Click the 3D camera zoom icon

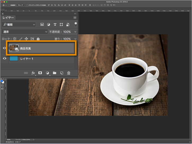(x=114, y=5)
